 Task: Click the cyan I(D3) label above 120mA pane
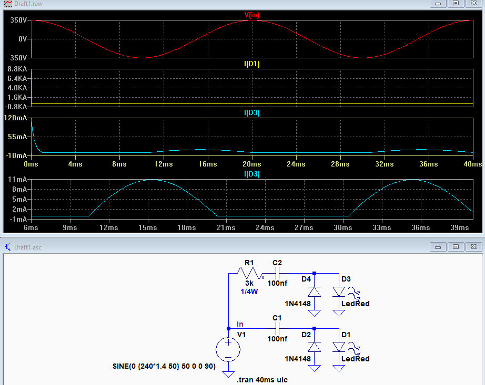252,113
